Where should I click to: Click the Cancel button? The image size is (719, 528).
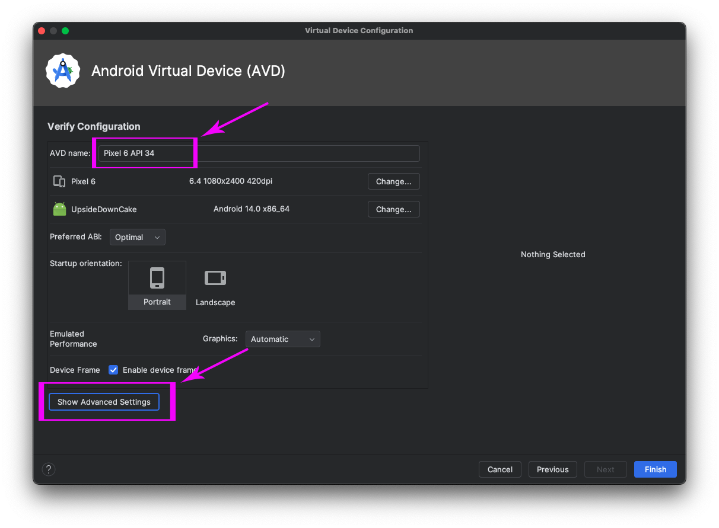coord(500,469)
